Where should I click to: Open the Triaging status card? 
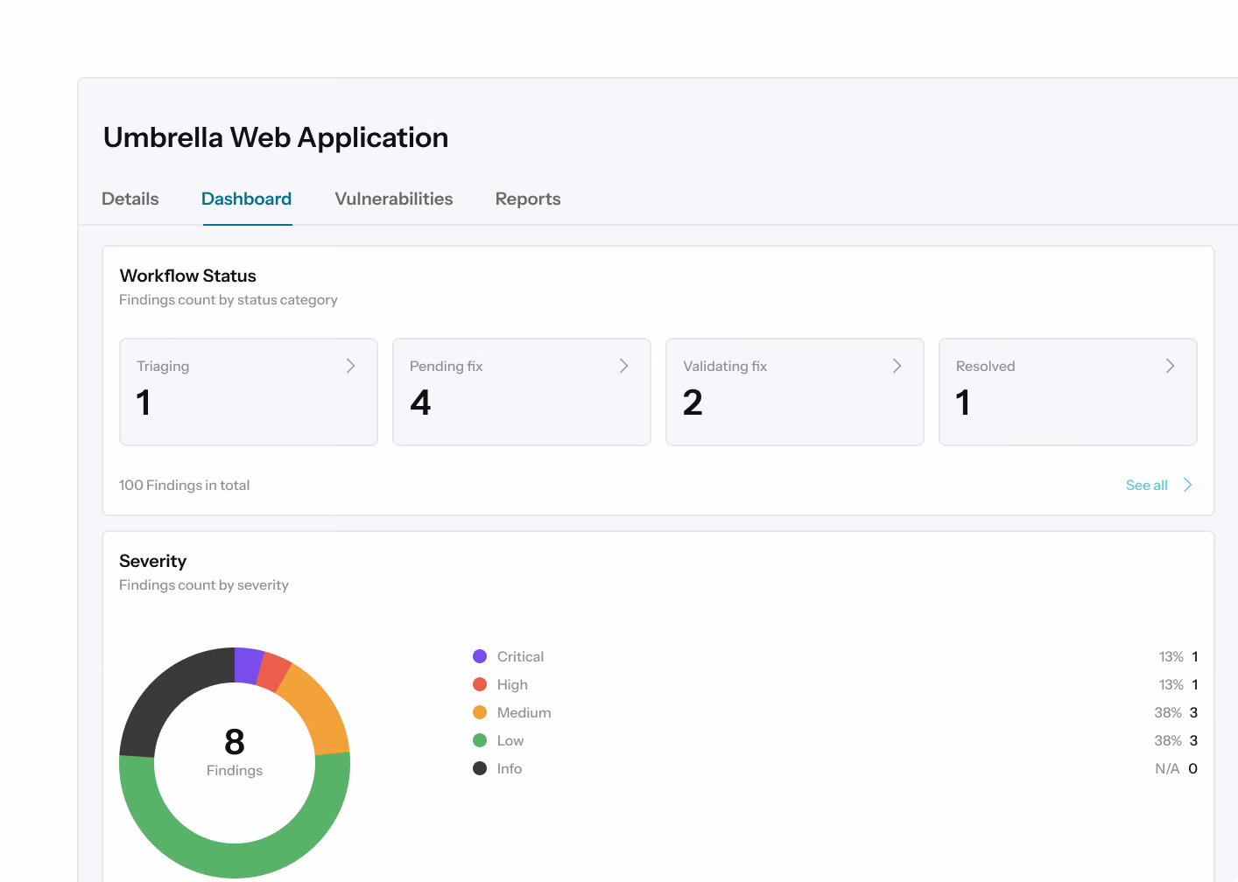click(249, 392)
